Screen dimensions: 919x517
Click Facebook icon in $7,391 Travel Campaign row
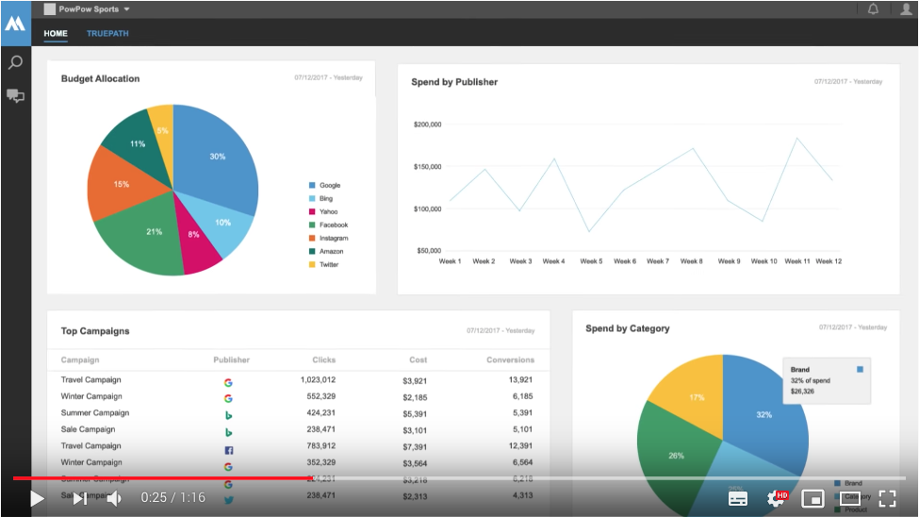tap(229, 450)
